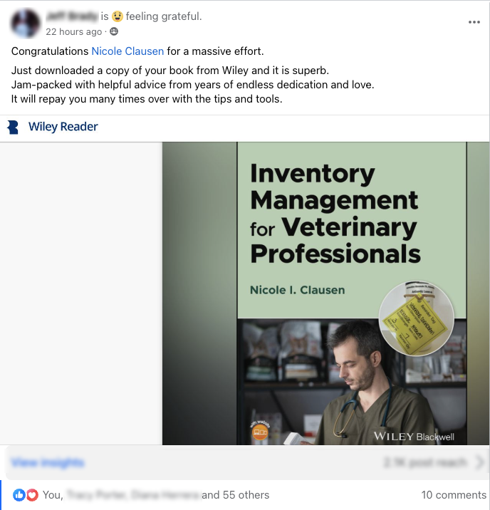
Task: Expand post reach with the right chevron
Action: 479,462
